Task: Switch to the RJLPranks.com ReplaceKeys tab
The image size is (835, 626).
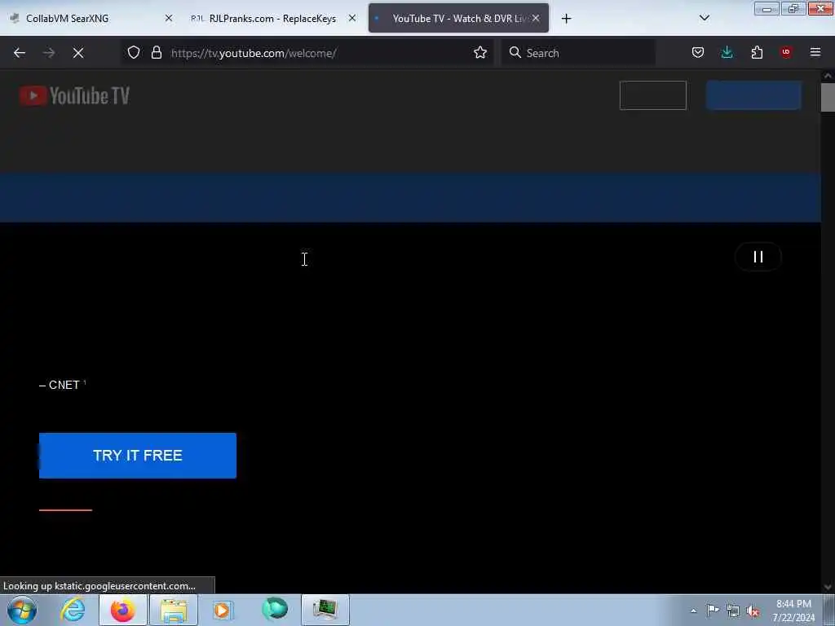Action: (x=272, y=18)
